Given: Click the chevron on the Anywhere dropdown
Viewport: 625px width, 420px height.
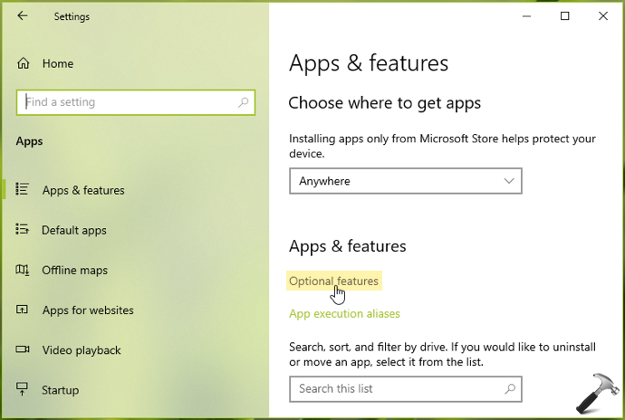Looking at the screenshot, I should 509,181.
